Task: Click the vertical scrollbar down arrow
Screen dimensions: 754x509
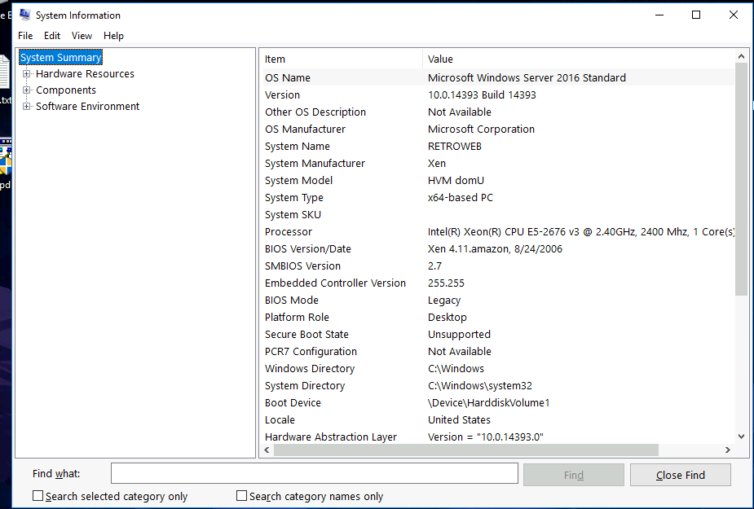Action: 741,437
